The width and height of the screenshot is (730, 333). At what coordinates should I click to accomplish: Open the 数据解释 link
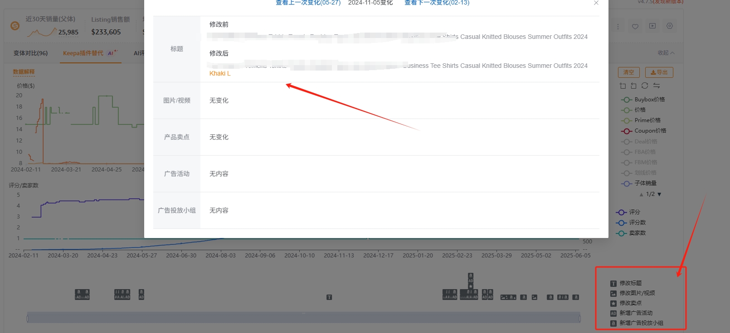coord(24,72)
